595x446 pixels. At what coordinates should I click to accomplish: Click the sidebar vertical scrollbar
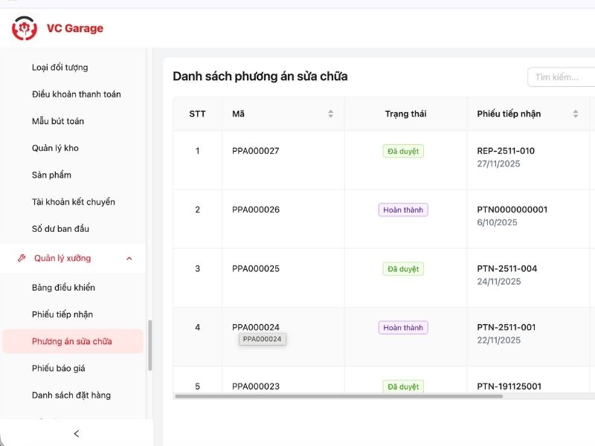(149, 344)
